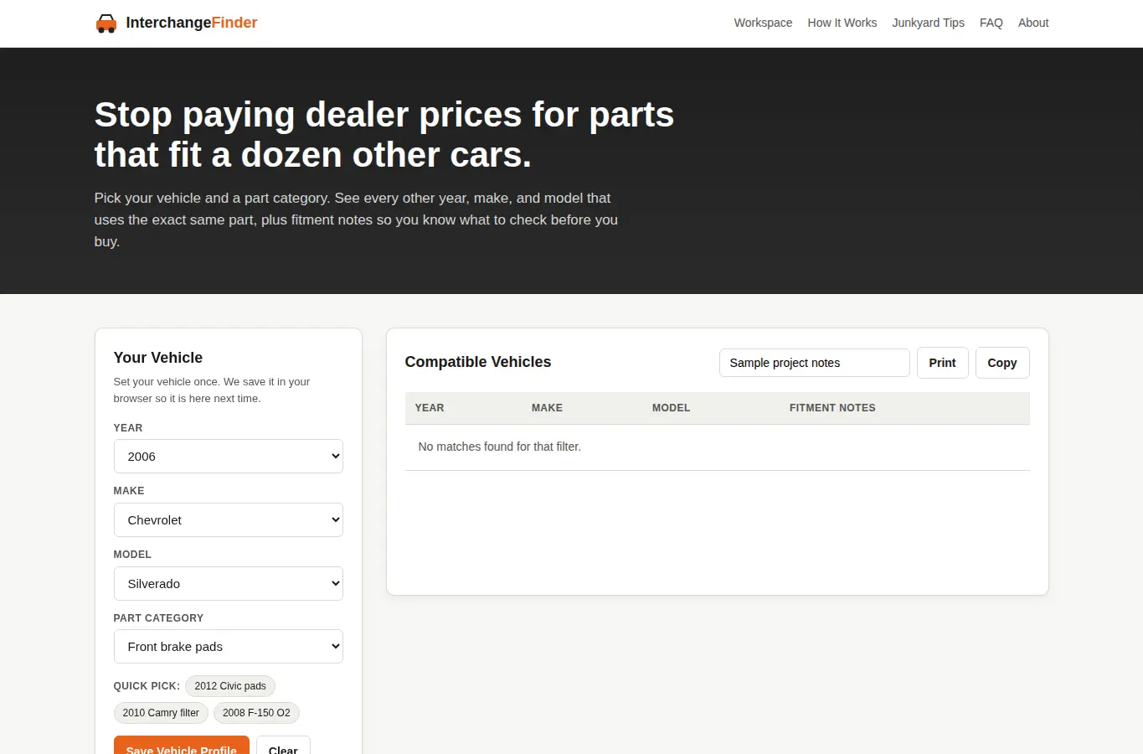Click the 'No matches found' message row

718,447
